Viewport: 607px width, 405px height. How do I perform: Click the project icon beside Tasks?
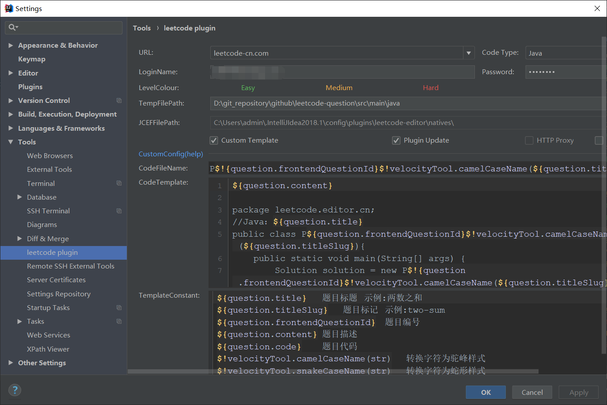(x=118, y=321)
